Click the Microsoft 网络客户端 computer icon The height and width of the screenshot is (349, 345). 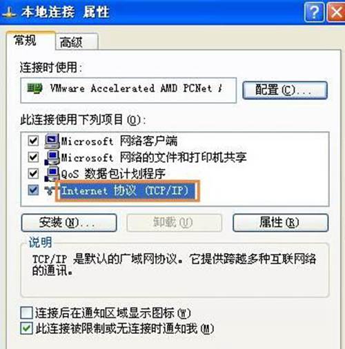pyautogui.click(x=52, y=141)
